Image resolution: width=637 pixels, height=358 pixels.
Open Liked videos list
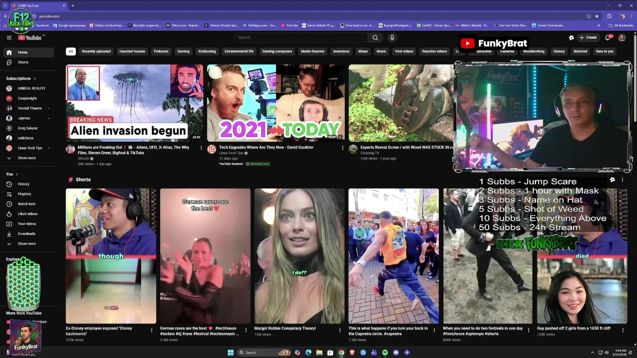point(29,214)
